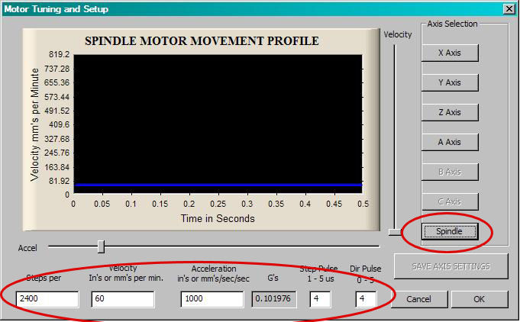Click the vertical Velocity slider thumb
Viewport: 520px width, 322px height.
tap(394, 232)
